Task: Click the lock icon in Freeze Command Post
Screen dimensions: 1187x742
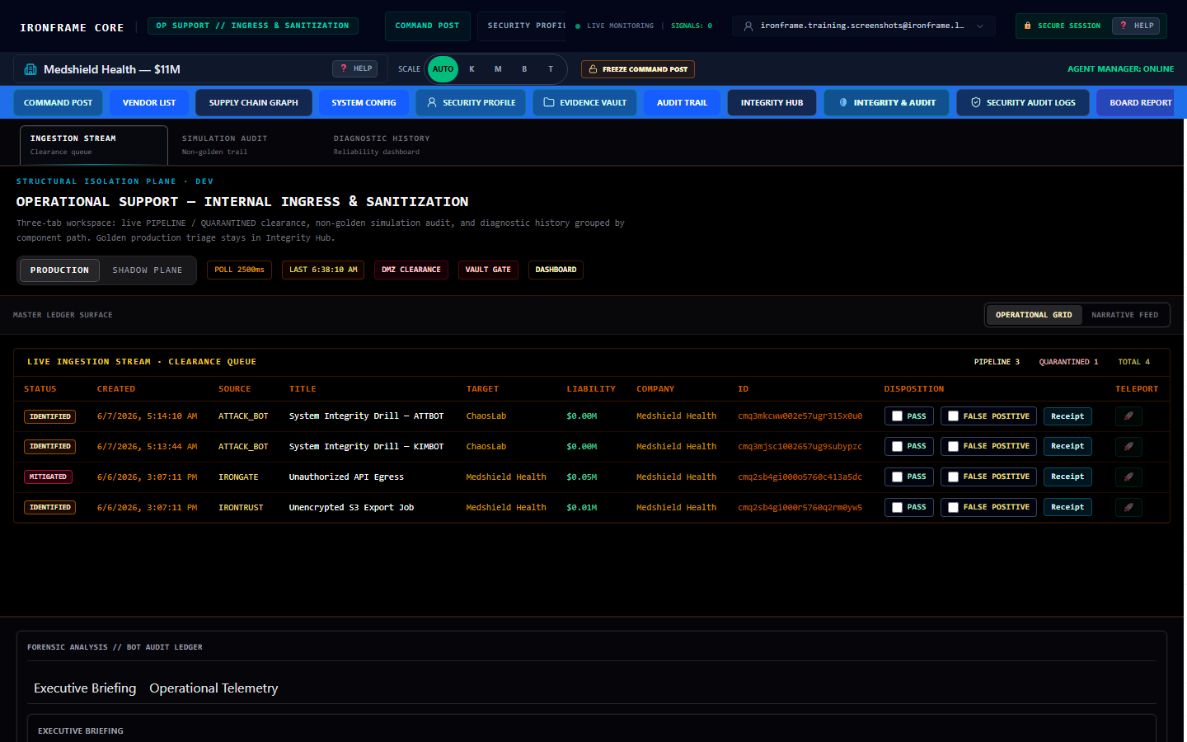Action: [593, 69]
